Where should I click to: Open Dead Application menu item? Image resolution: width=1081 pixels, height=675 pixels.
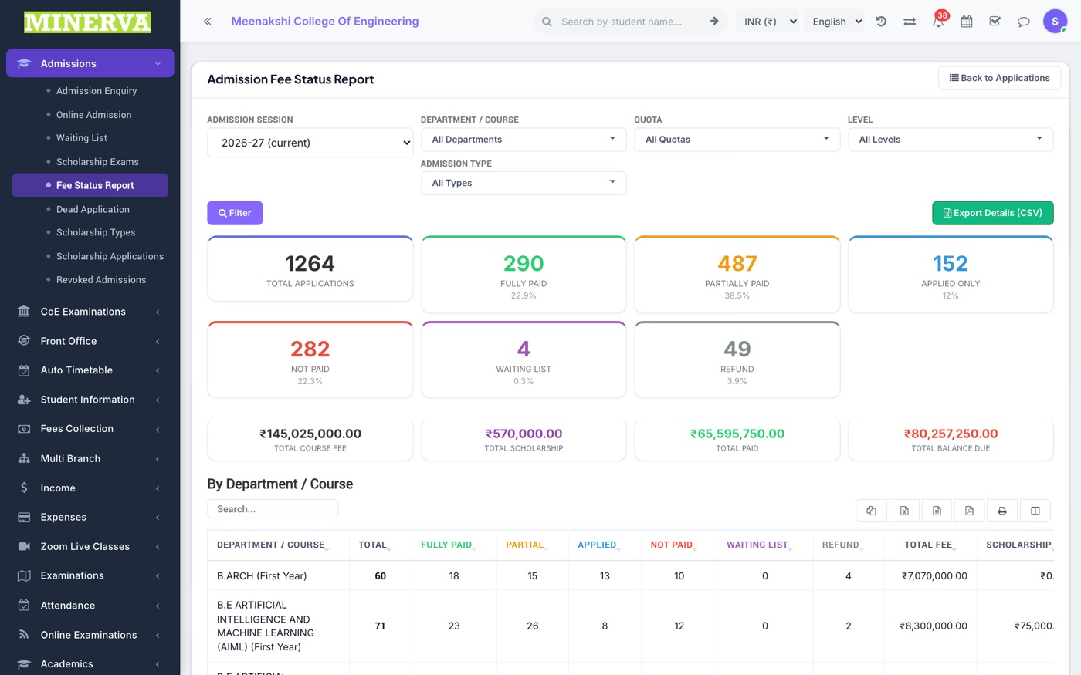(x=93, y=209)
